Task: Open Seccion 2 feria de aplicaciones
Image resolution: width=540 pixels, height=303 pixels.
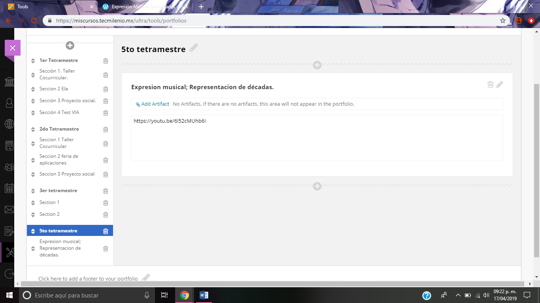Action: pos(59,159)
